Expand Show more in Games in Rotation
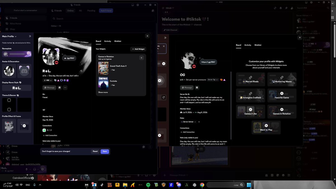The width and height of the screenshot is (336, 189). (x=103, y=92)
